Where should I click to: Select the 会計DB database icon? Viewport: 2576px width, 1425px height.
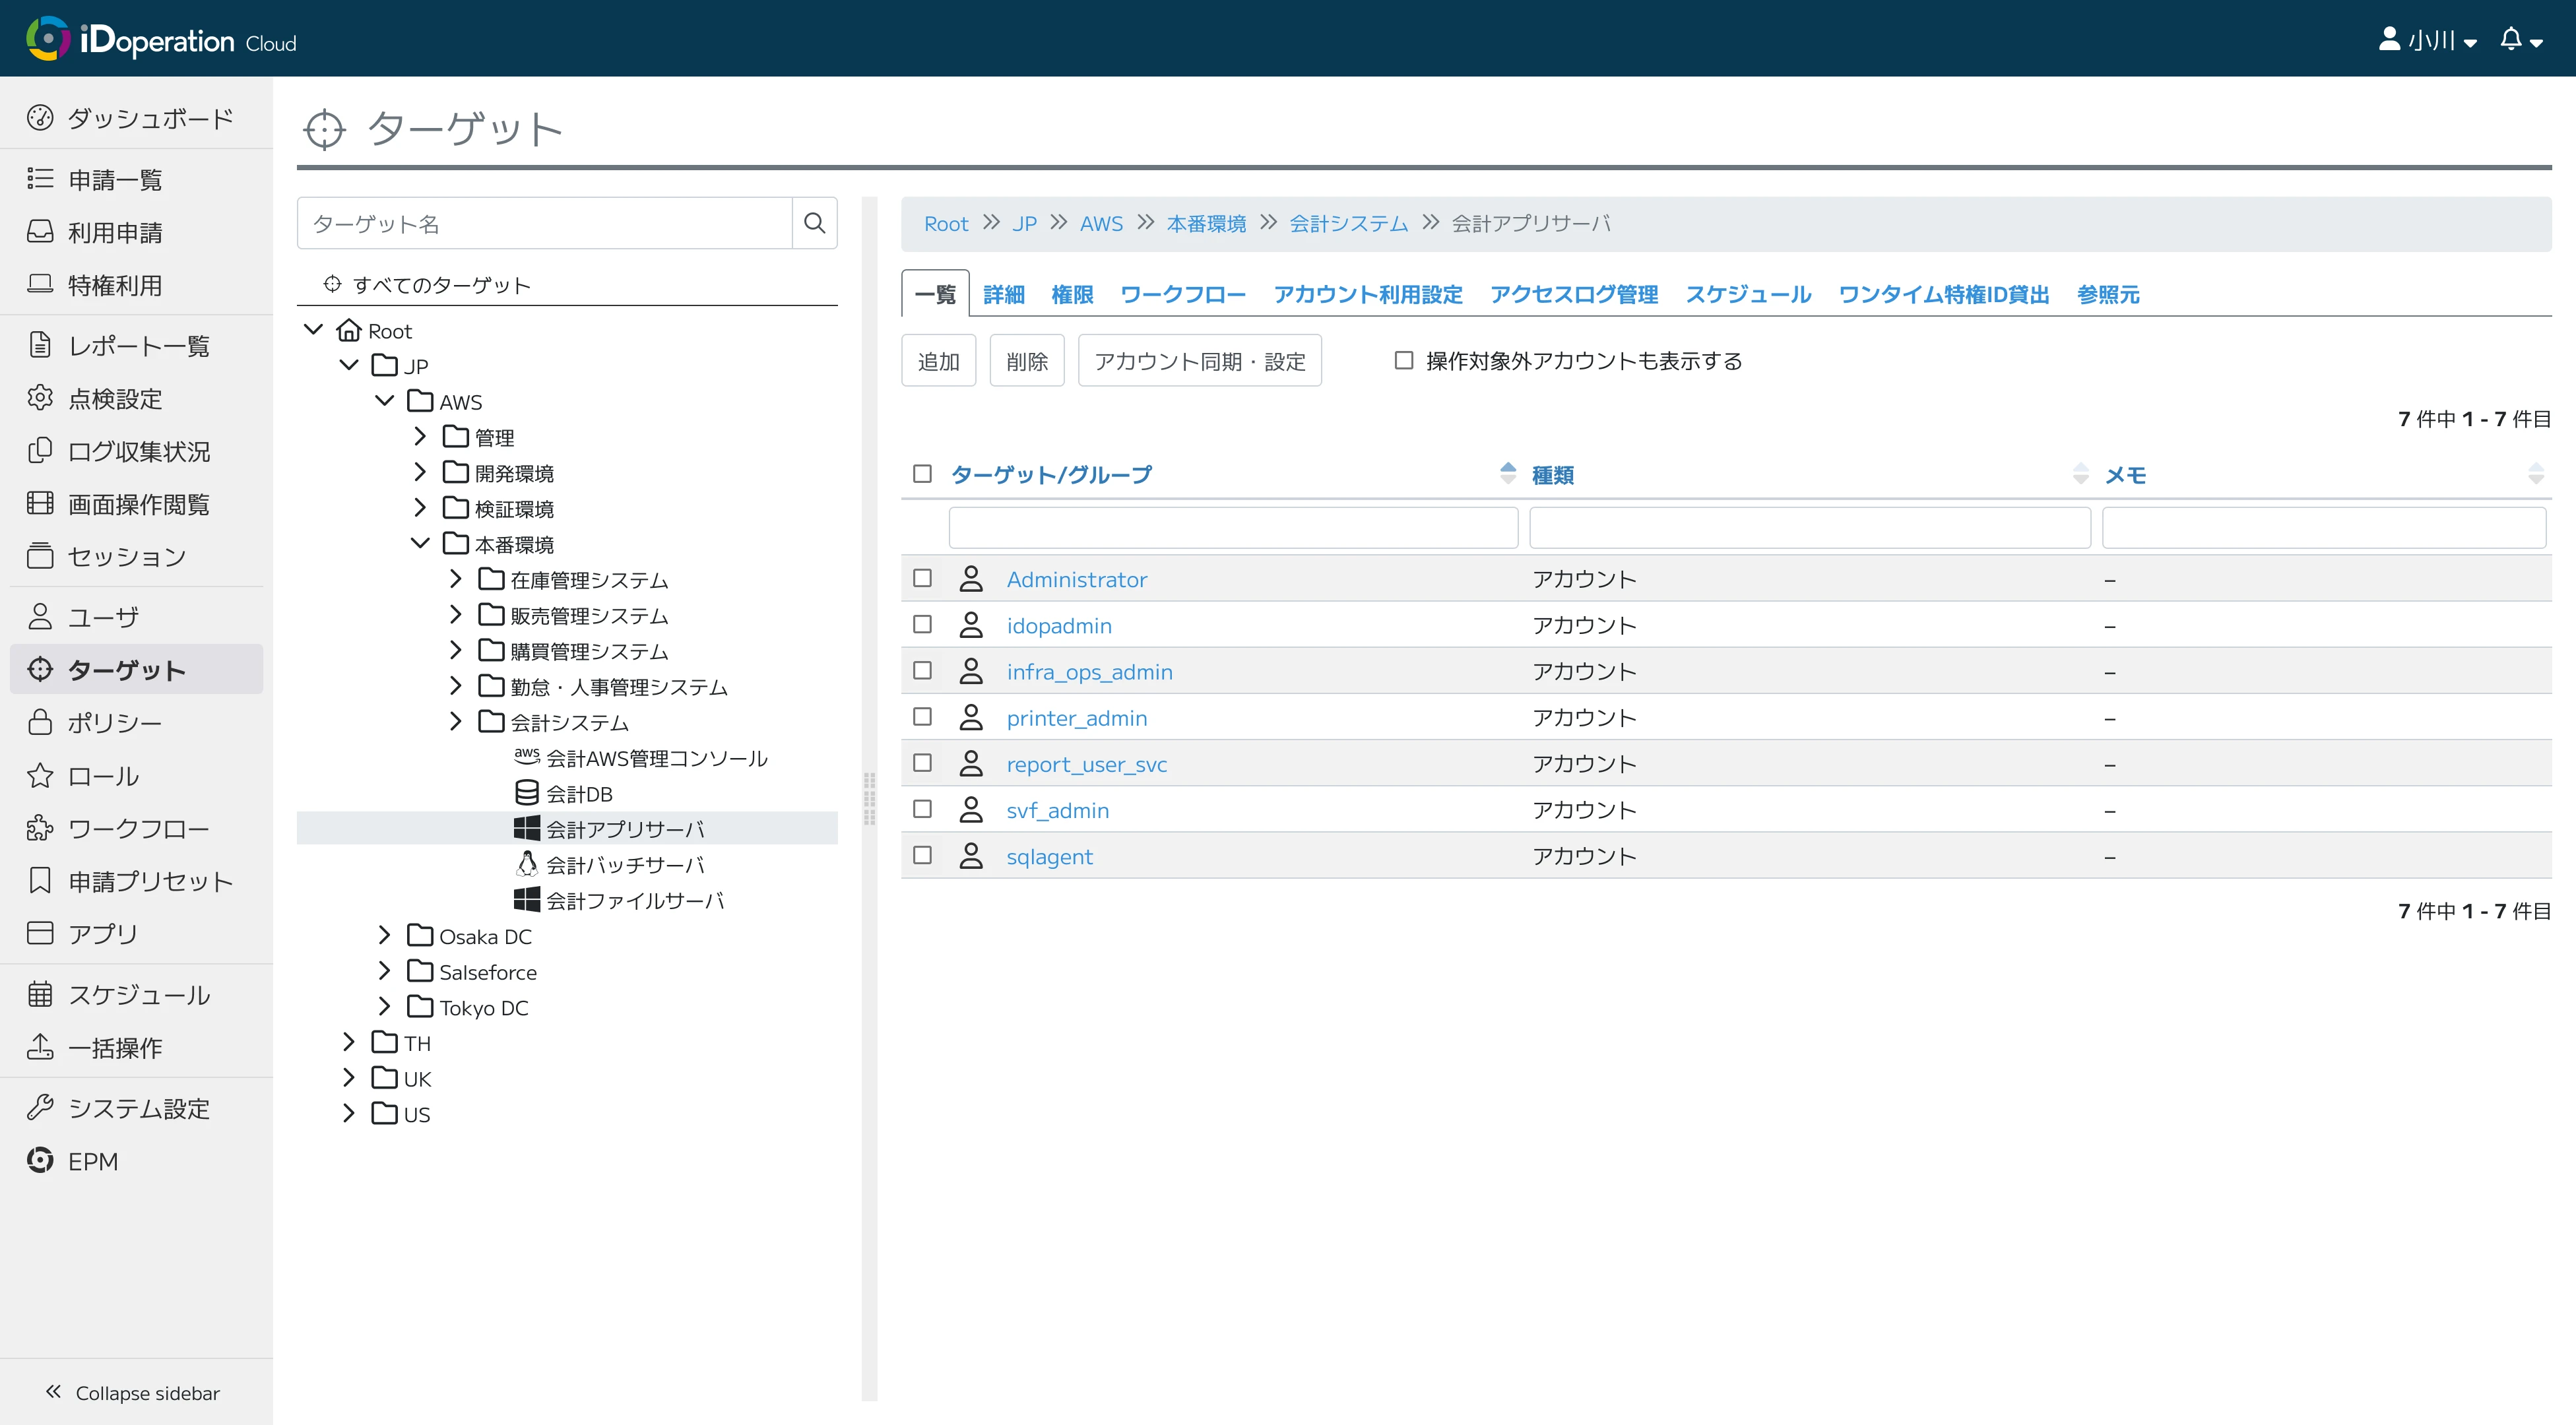tap(526, 793)
